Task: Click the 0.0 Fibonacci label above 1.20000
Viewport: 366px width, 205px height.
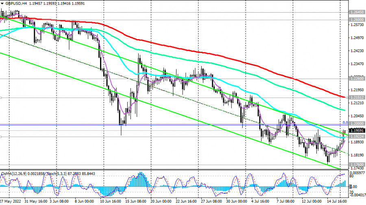Action: [344, 122]
